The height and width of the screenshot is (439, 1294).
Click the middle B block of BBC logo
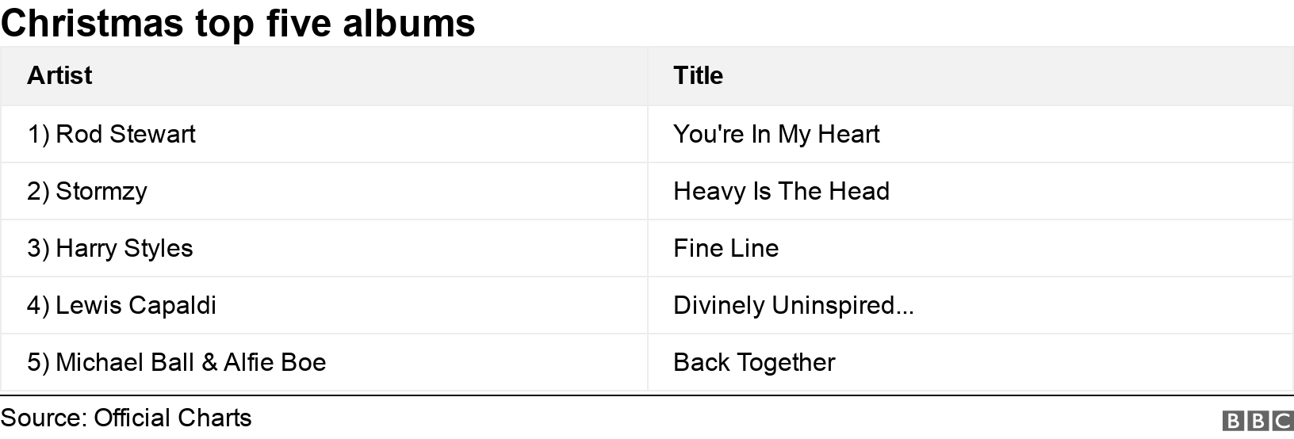(x=1257, y=420)
